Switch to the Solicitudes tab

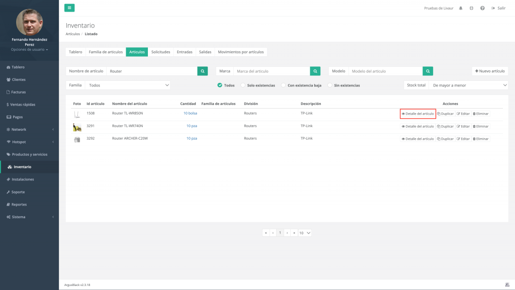coord(160,52)
